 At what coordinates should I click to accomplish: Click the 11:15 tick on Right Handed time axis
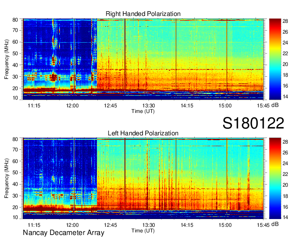[34, 106]
